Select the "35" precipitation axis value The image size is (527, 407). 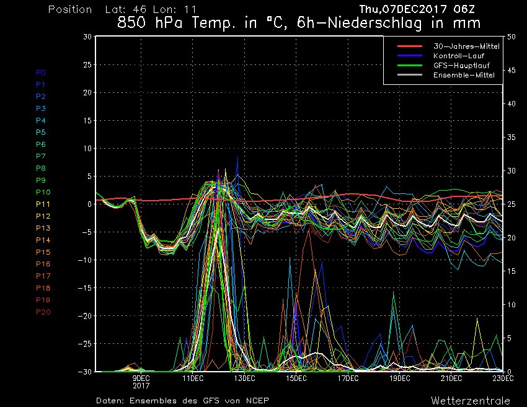coord(511,138)
